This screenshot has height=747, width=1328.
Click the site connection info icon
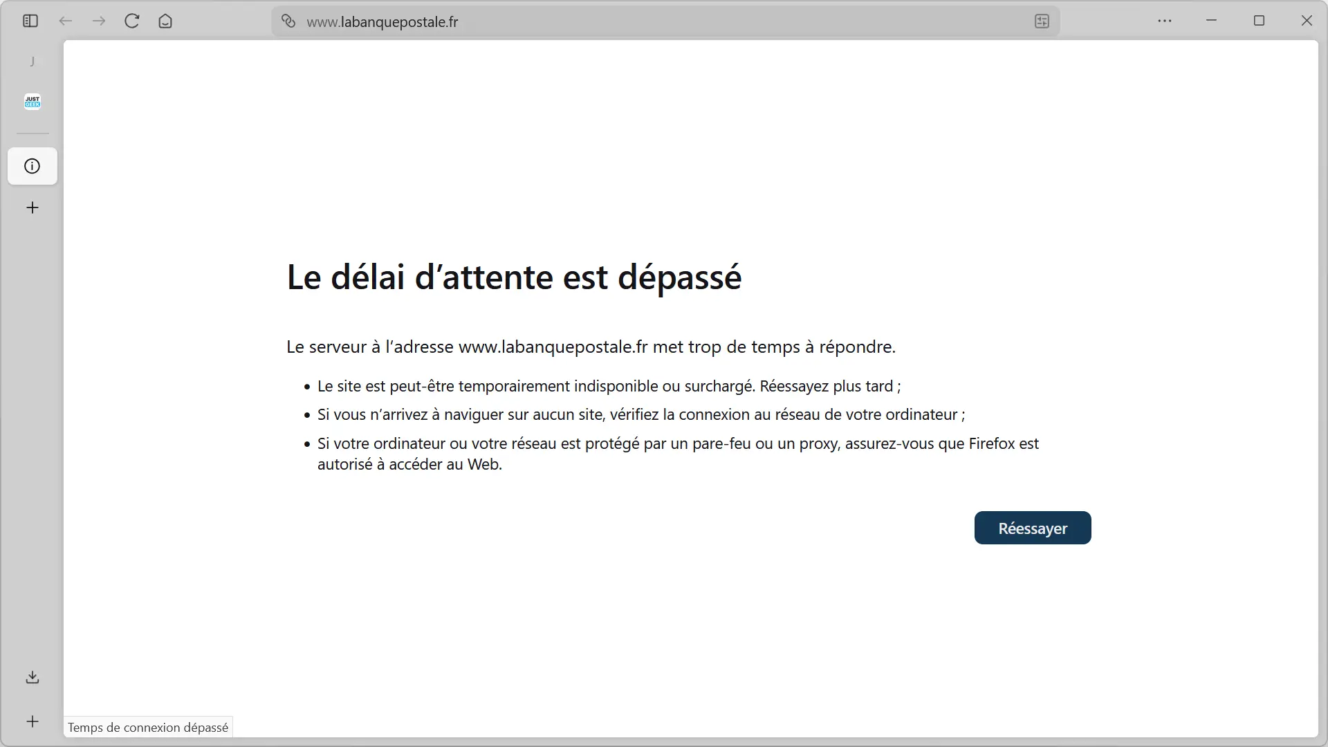288,21
